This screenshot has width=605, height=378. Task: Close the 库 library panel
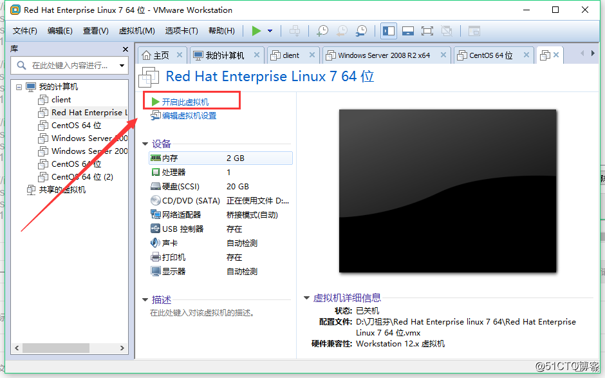pyautogui.click(x=125, y=49)
